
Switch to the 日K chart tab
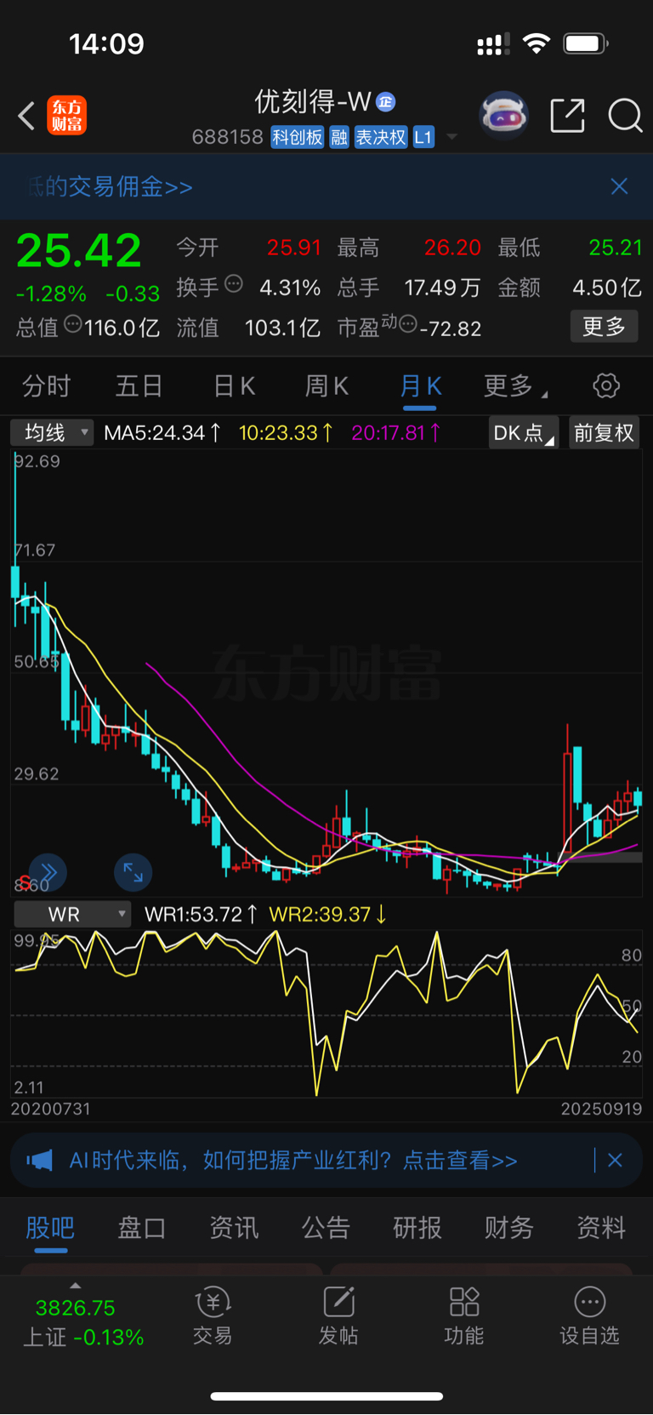[234, 386]
